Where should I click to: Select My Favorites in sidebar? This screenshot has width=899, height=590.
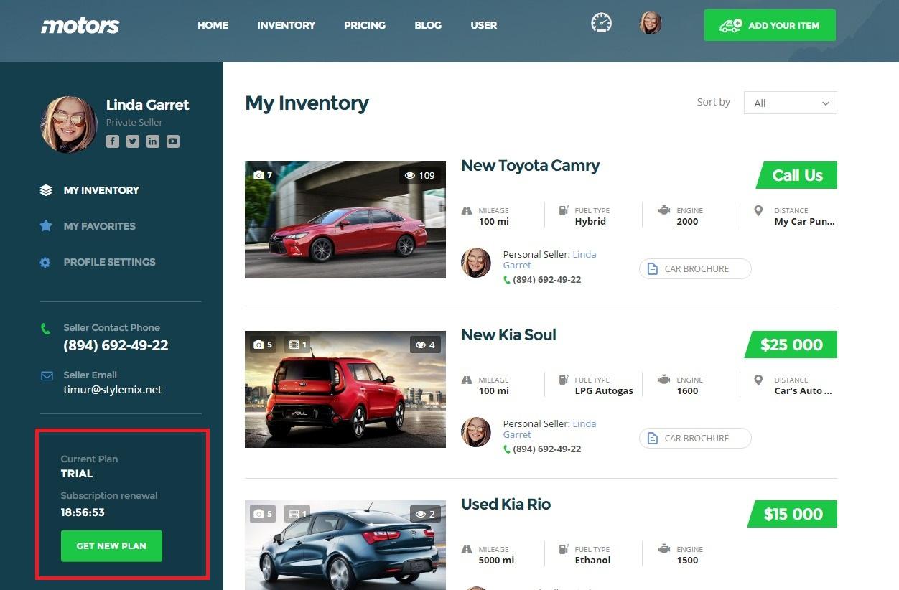(99, 226)
